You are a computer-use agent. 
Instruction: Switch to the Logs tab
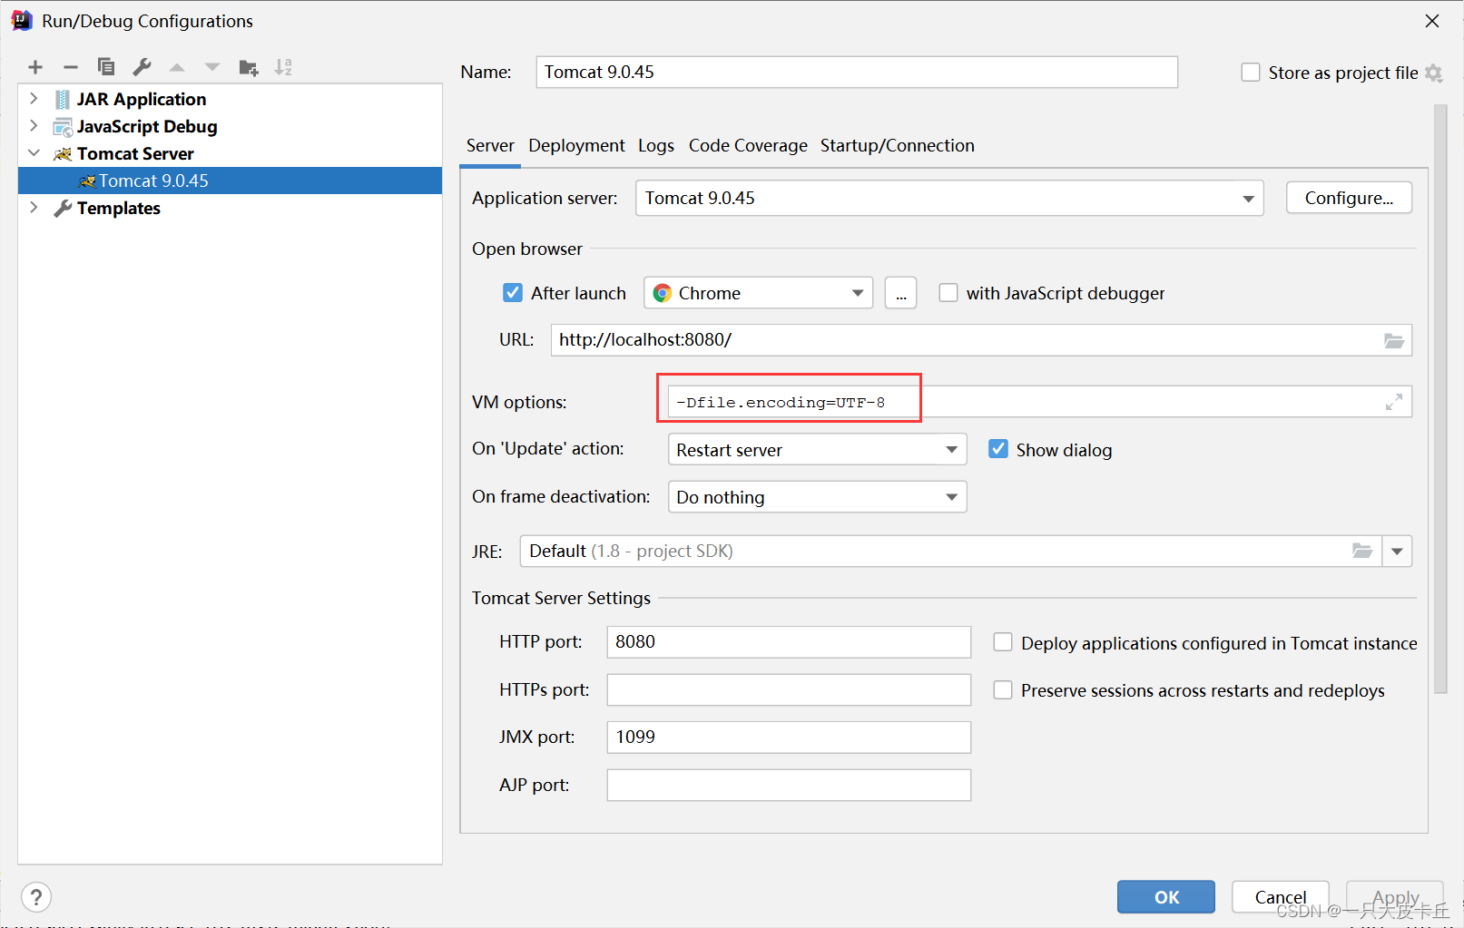pos(656,146)
